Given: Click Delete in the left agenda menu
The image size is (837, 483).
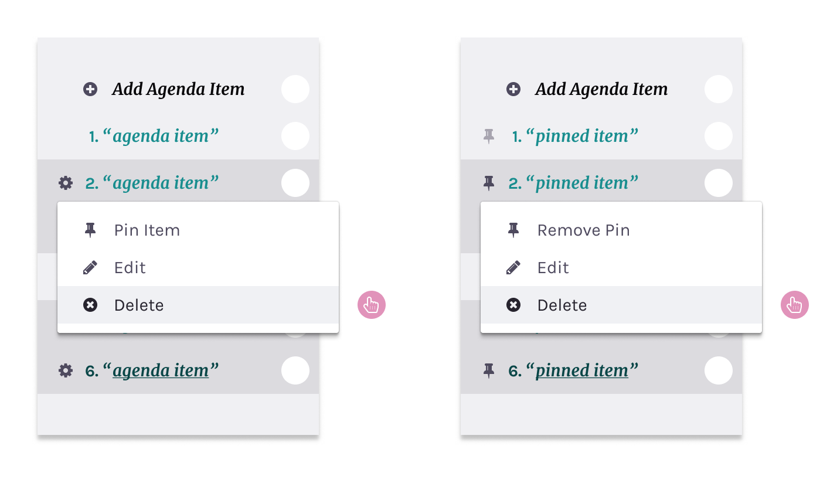Looking at the screenshot, I should pos(139,305).
